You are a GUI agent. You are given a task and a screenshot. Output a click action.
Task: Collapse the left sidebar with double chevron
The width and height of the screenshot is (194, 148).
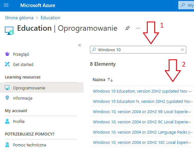point(80,45)
